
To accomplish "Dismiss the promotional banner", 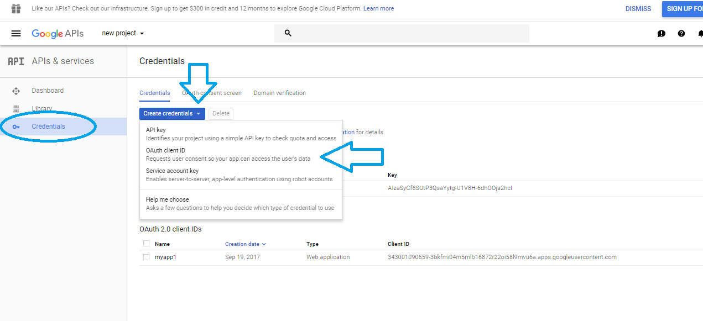I will tap(638, 9).
